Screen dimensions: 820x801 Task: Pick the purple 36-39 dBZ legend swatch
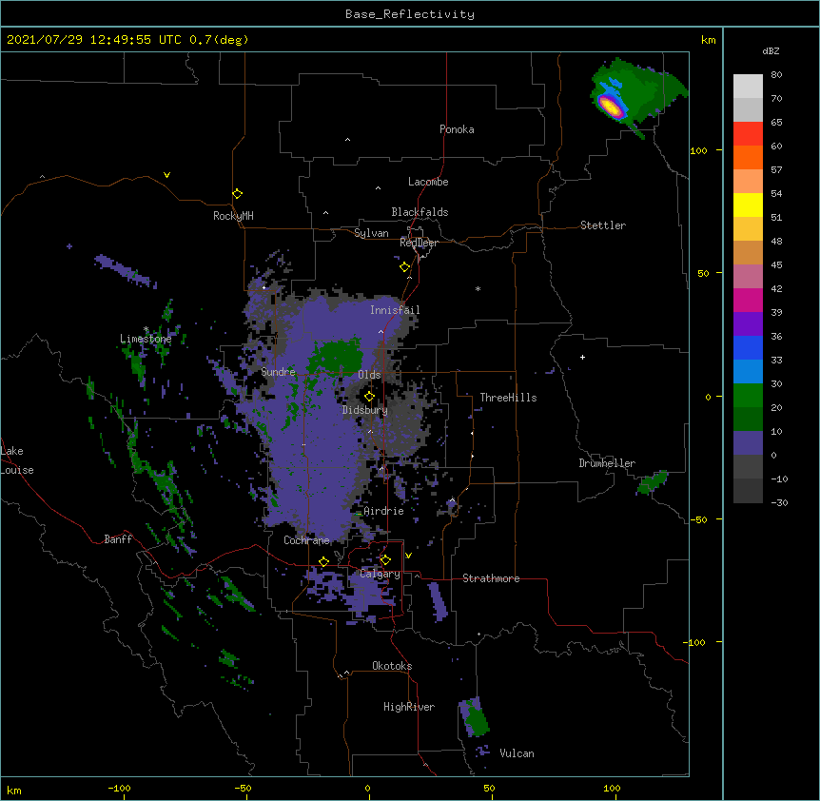pyautogui.click(x=748, y=324)
